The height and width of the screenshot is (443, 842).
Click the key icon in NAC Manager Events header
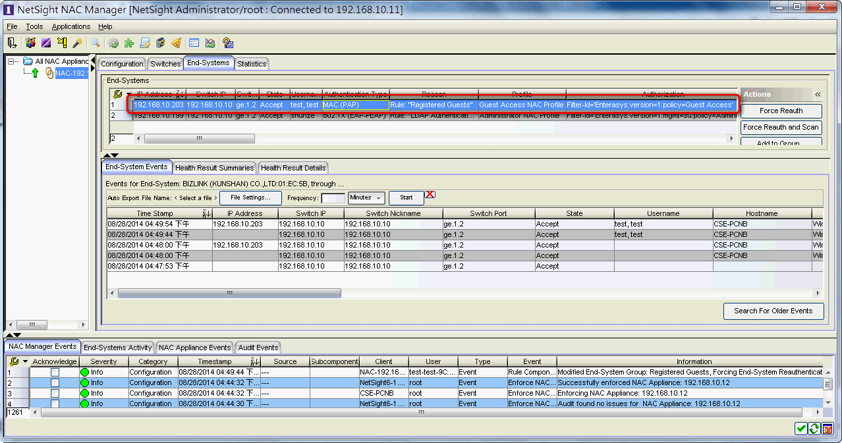coord(14,361)
